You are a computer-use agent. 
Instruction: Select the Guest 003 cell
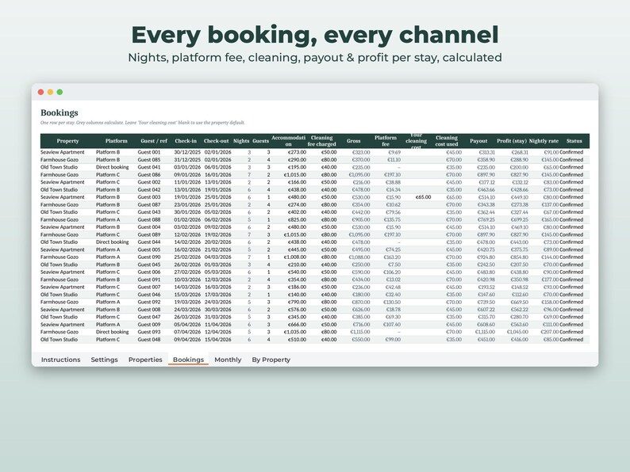[149, 197]
